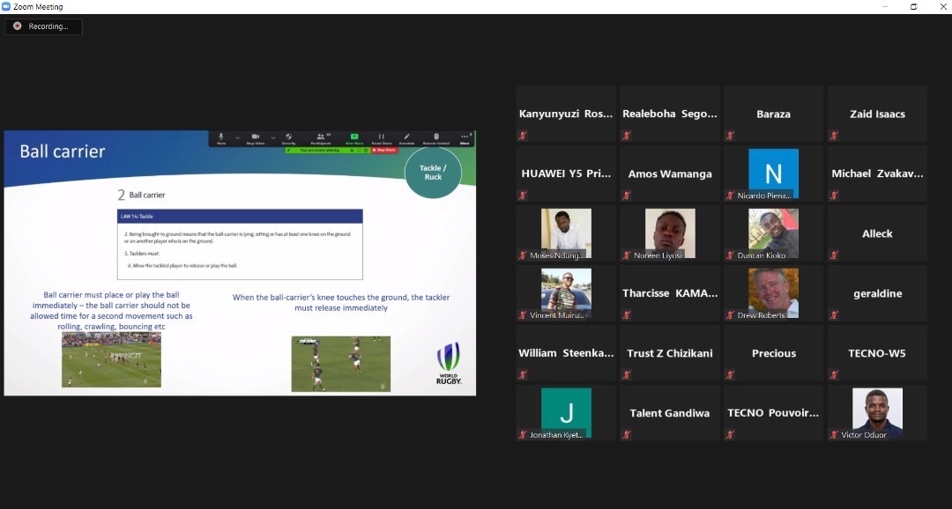
Task: Pause the screen share
Action: click(382, 137)
